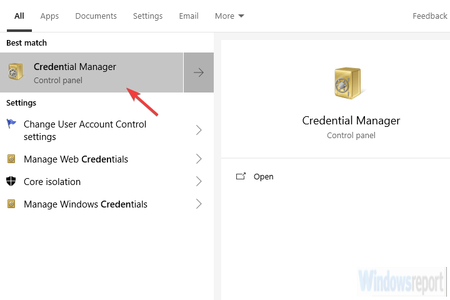450x300 pixels.
Task: Click the safe icon beside Manage Windows Credentials
Action: (x=11, y=204)
